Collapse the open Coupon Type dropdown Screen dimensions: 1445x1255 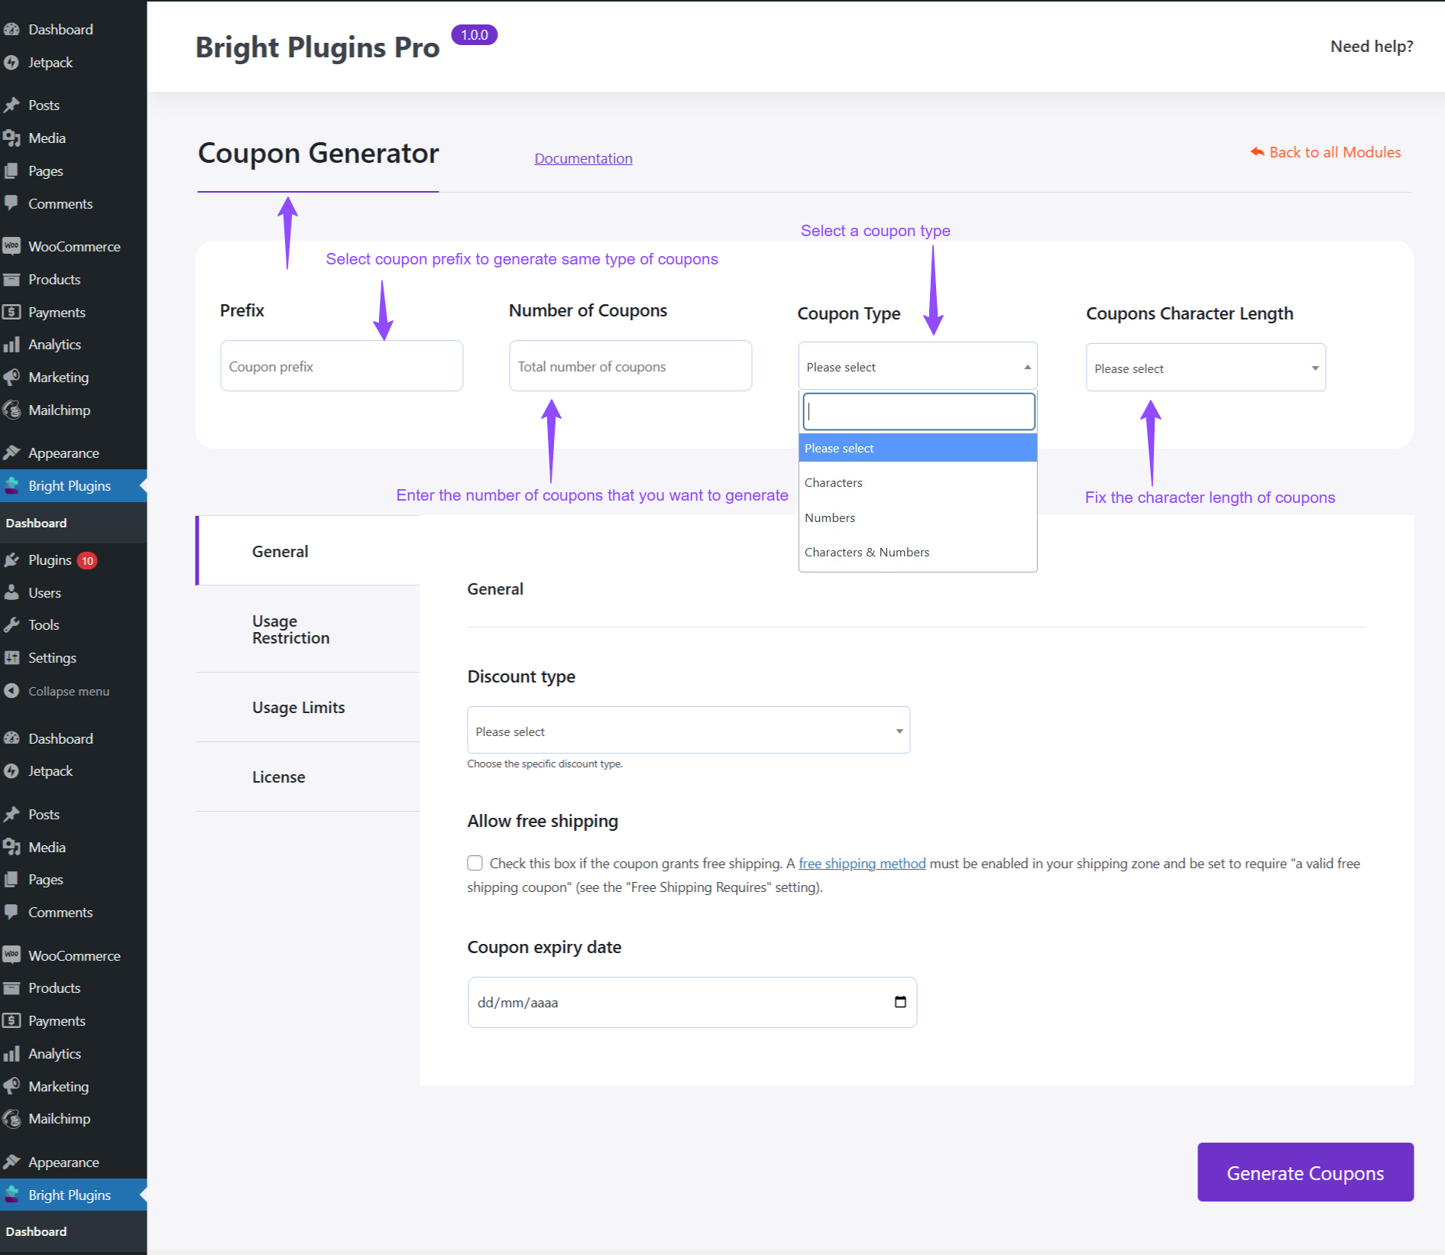(917, 367)
